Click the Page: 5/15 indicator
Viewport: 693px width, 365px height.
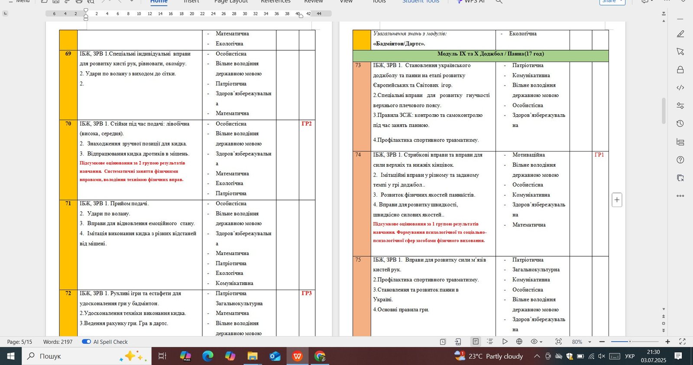point(19,342)
